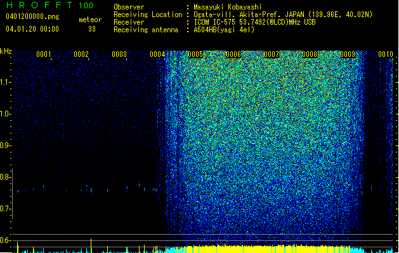Click time marker 0001

tap(44, 54)
